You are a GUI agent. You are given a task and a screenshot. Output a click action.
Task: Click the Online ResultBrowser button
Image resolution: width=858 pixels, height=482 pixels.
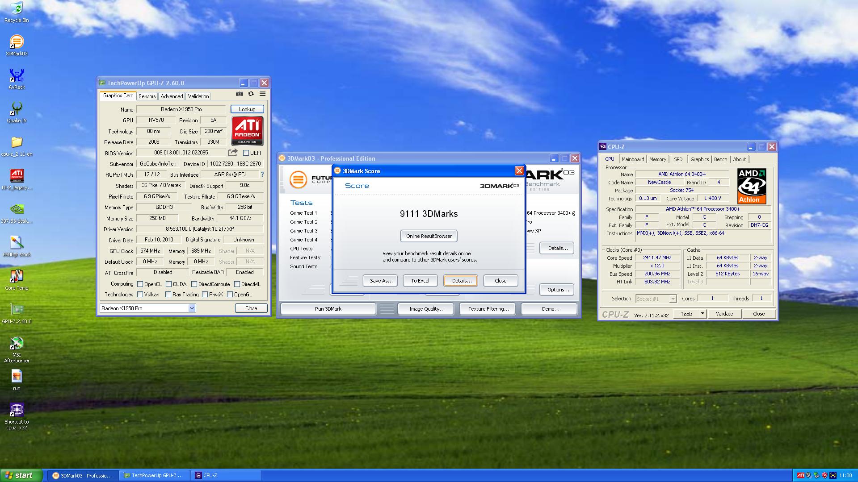429,236
